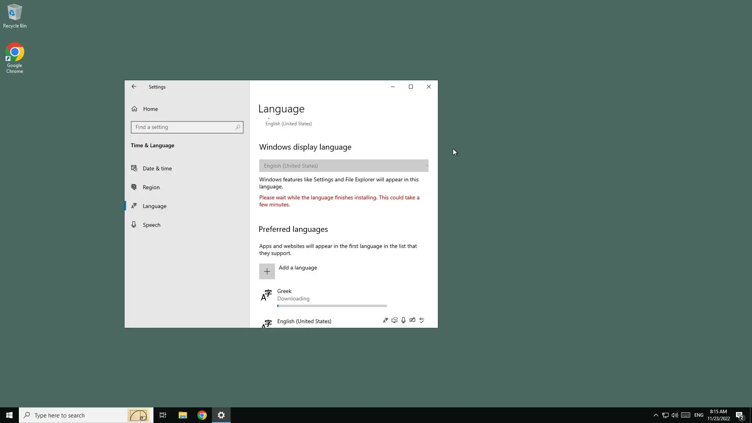
Task: Click the handwriting icon for English
Action: pos(412,320)
